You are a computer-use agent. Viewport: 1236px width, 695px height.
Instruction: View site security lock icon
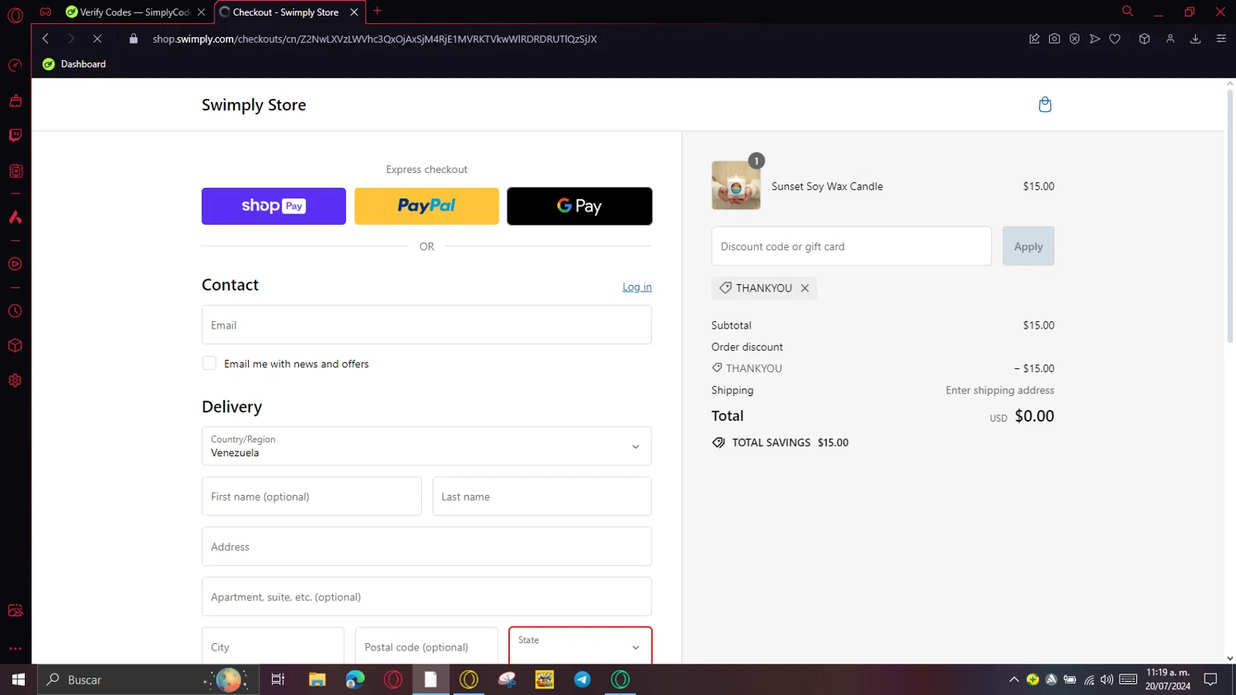133,39
